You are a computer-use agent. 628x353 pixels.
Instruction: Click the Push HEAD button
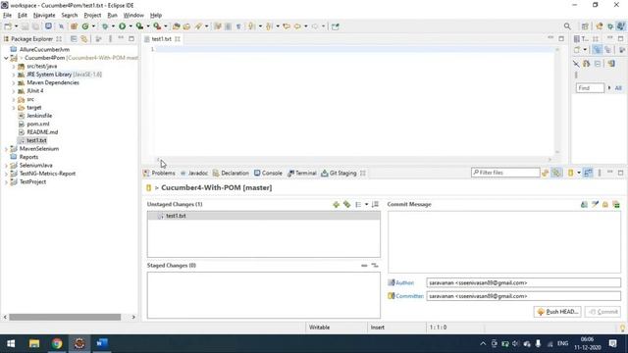(x=557, y=312)
